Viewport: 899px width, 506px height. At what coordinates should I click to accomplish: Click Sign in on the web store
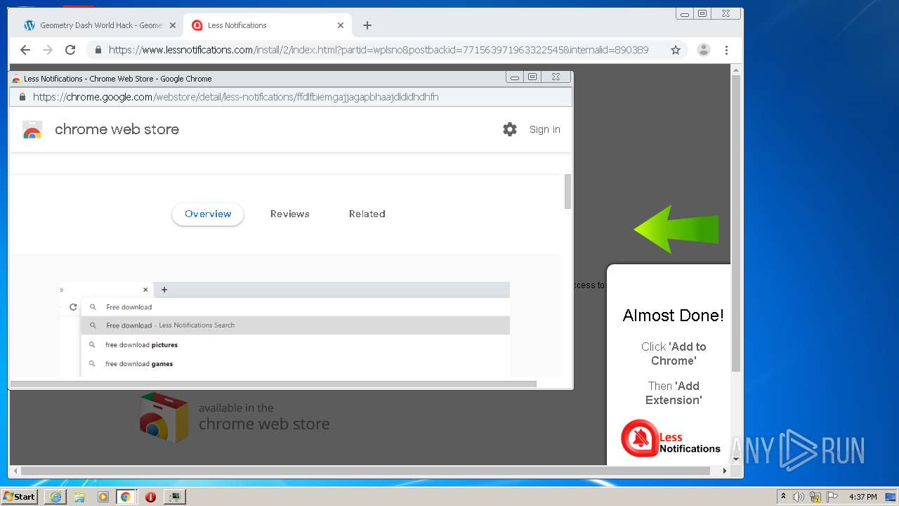545,129
